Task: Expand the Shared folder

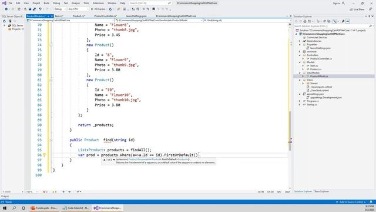Action: [x=303, y=84]
